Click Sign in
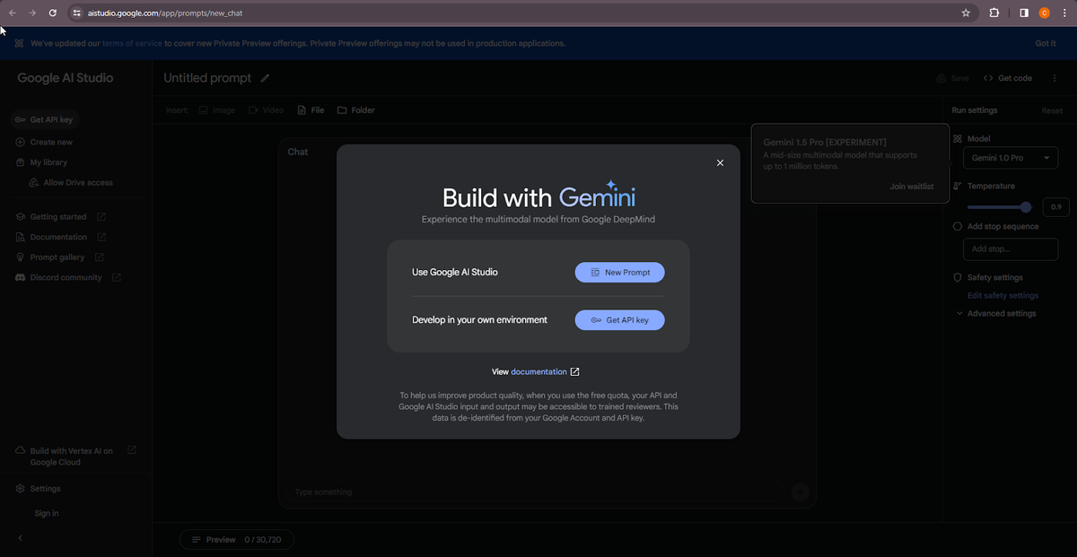 coord(47,513)
